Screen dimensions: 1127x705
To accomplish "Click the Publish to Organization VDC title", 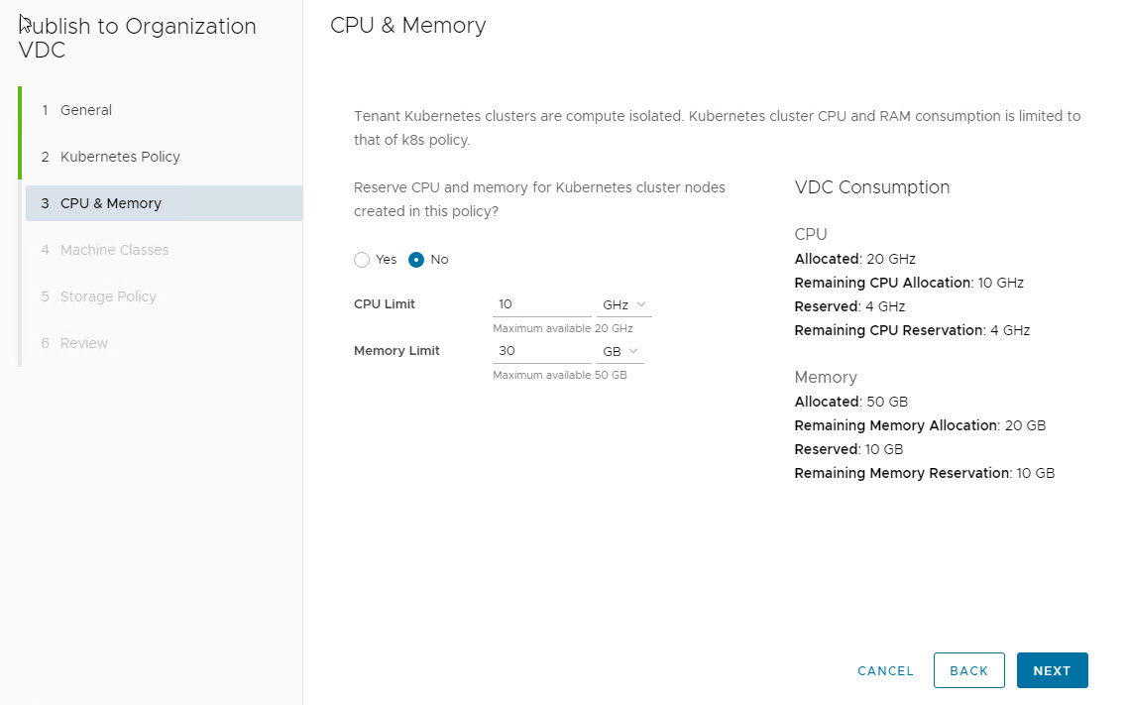I will [138, 39].
